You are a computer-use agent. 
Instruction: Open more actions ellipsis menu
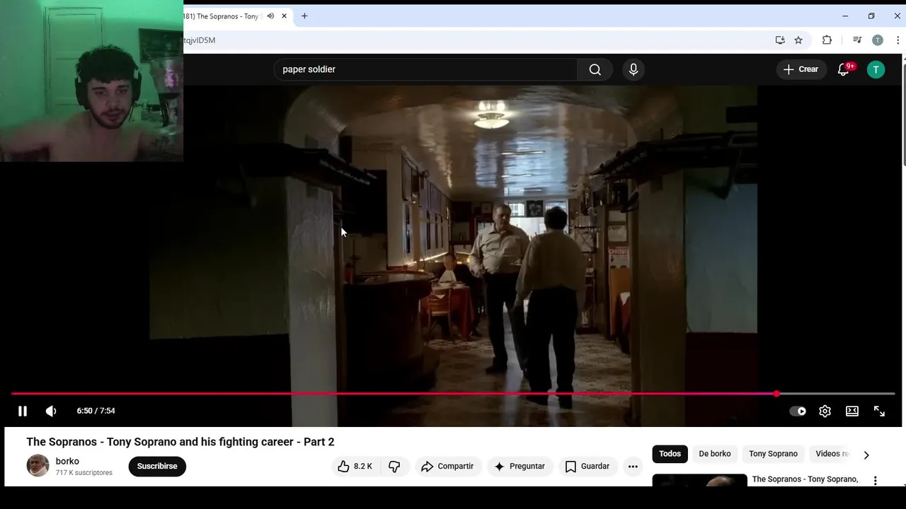point(633,467)
